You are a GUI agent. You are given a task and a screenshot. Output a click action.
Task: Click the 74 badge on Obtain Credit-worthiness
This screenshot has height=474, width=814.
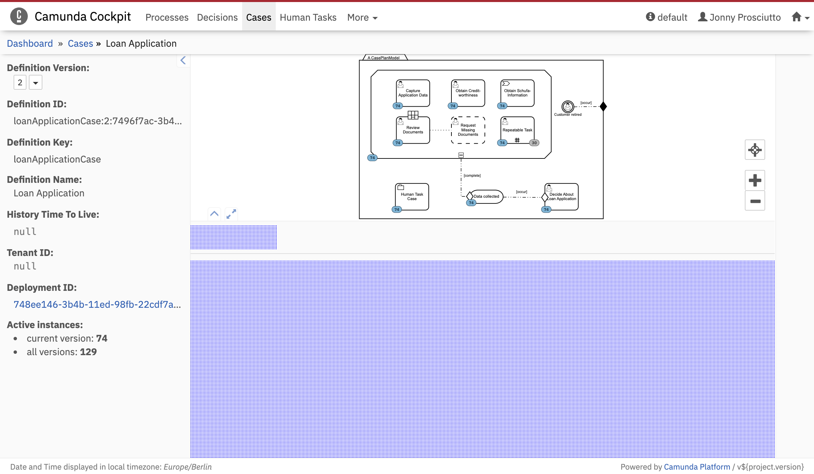click(x=453, y=106)
